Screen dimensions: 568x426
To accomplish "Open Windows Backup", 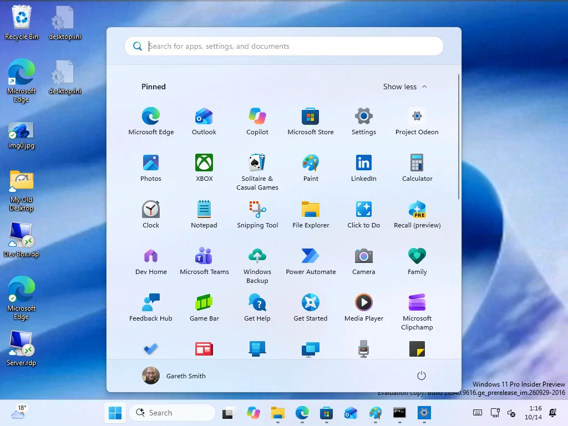I will 257,266.
